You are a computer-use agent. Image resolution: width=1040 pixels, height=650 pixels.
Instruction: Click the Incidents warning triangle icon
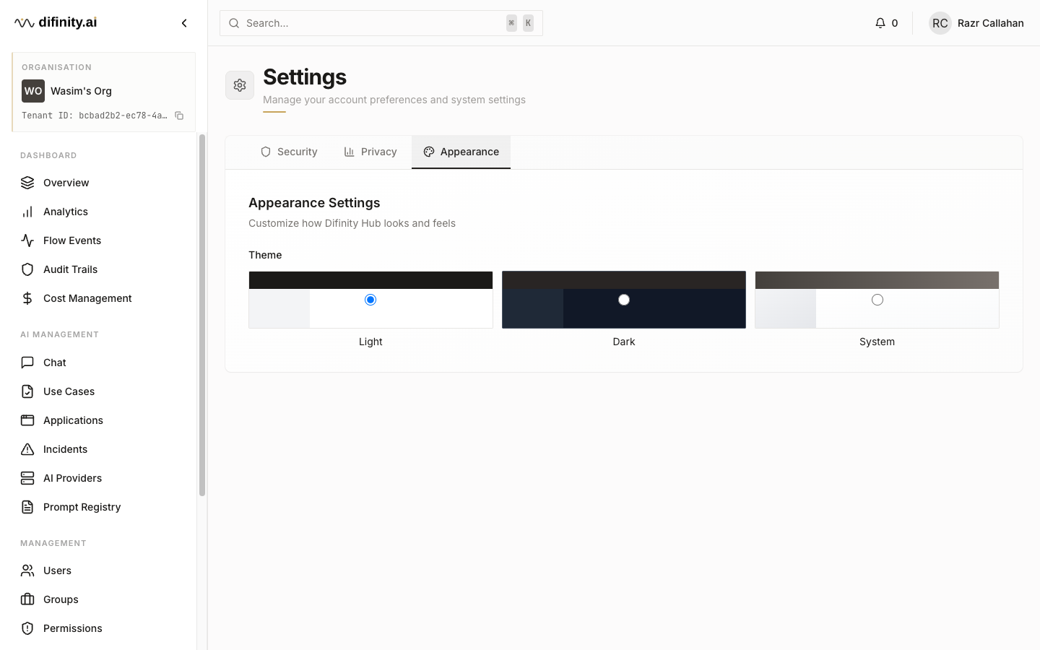tap(27, 449)
